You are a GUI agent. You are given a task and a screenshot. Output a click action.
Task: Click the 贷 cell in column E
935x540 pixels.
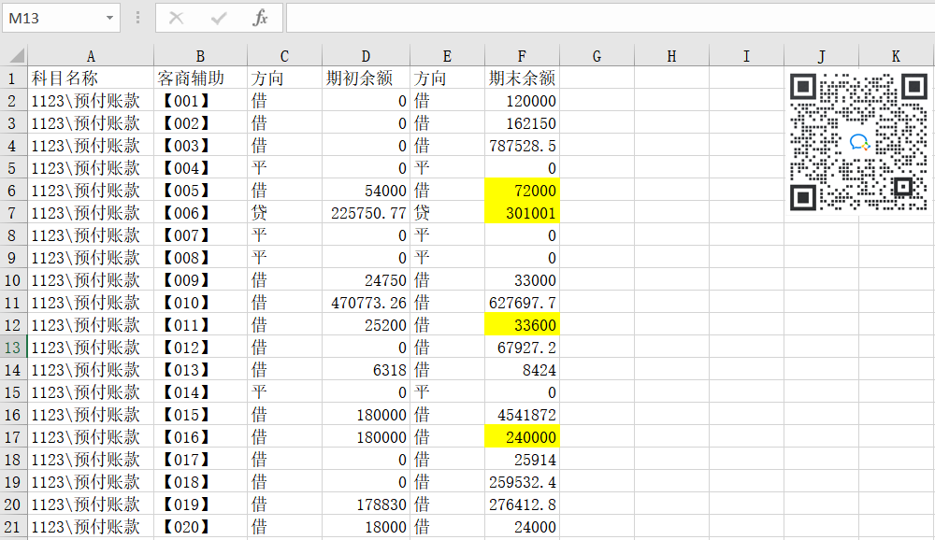tap(447, 213)
